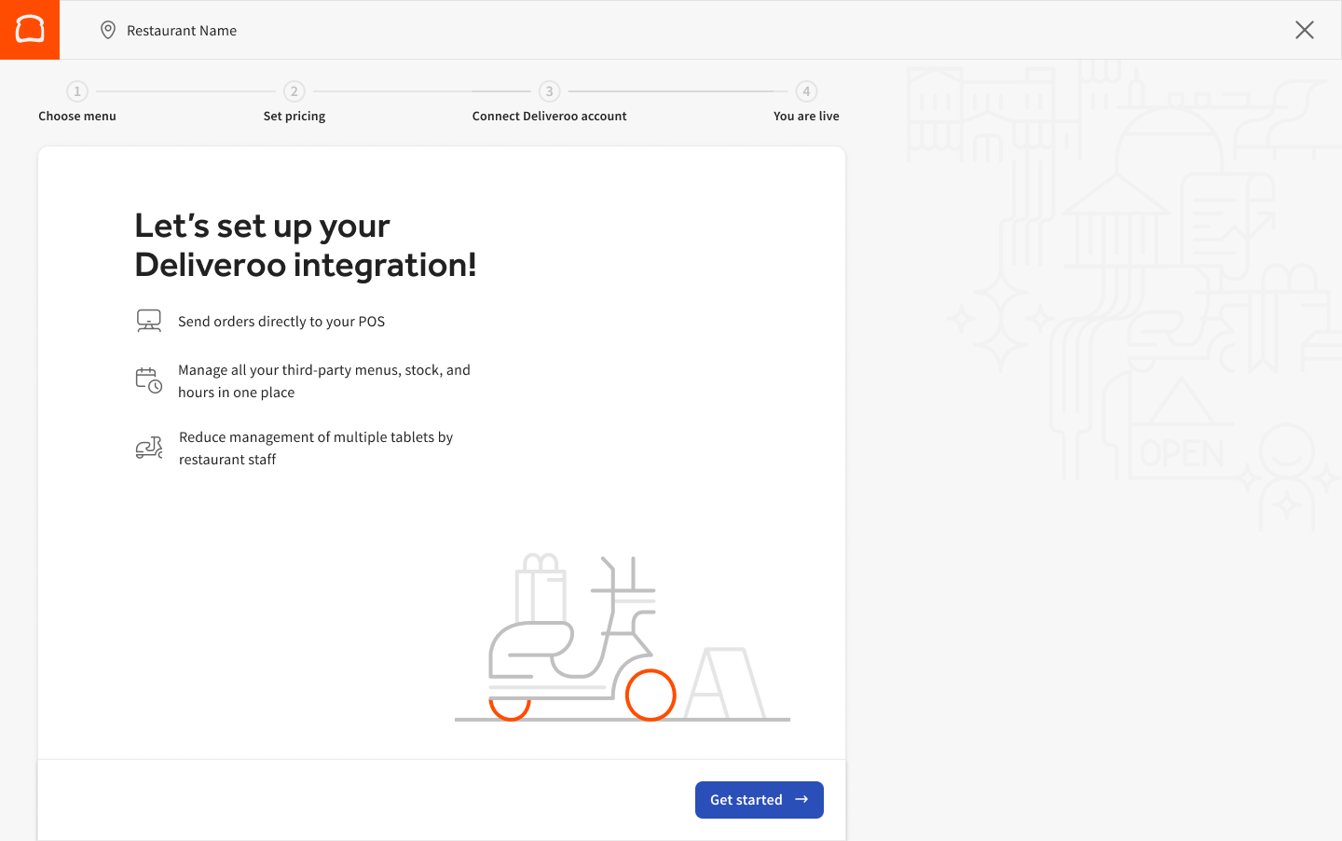Go to the Choose menu step label
This screenshot has width=1342, height=841.
[x=77, y=117]
